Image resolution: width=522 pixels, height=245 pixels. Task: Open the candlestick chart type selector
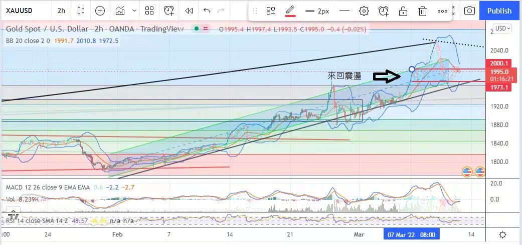tap(81, 10)
